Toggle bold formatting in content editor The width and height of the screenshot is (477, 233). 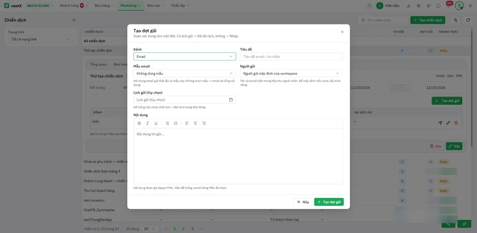(x=139, y=123)
